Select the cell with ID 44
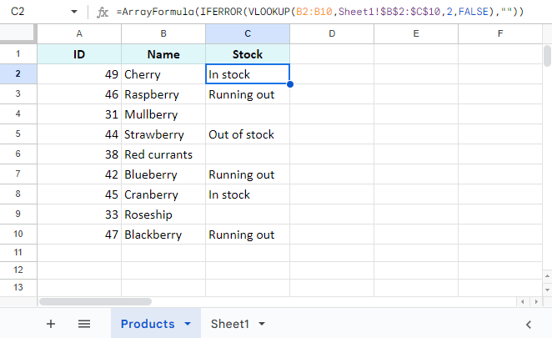Screen dimensions: 552x338 (x=79, y=134)
